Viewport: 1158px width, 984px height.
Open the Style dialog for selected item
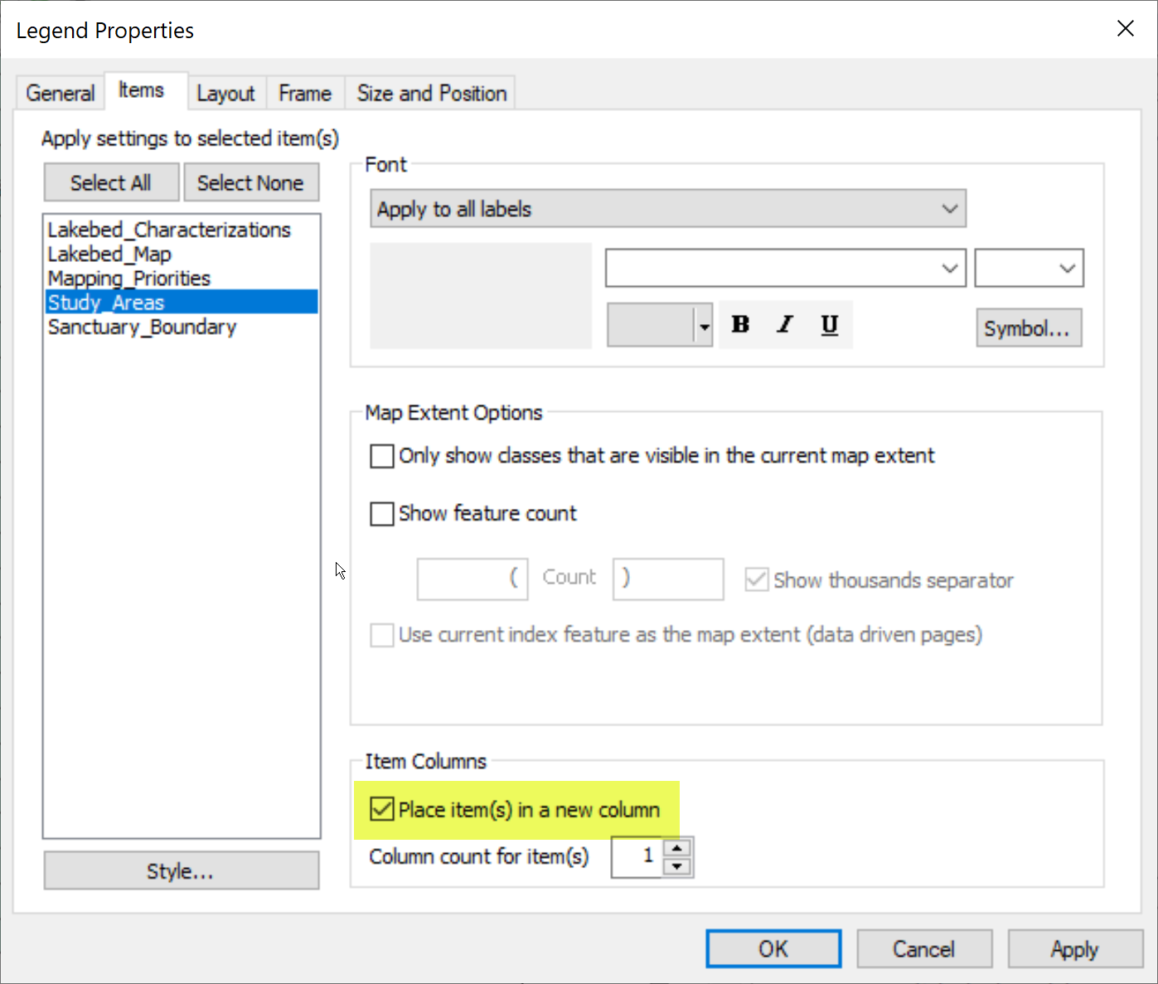182,870
